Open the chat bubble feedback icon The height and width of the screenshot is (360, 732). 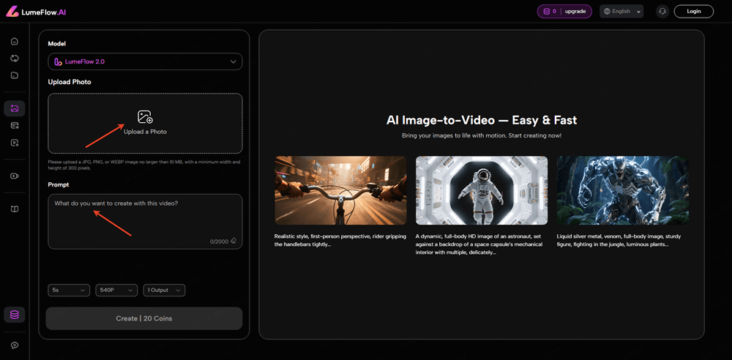click(15, 345)
